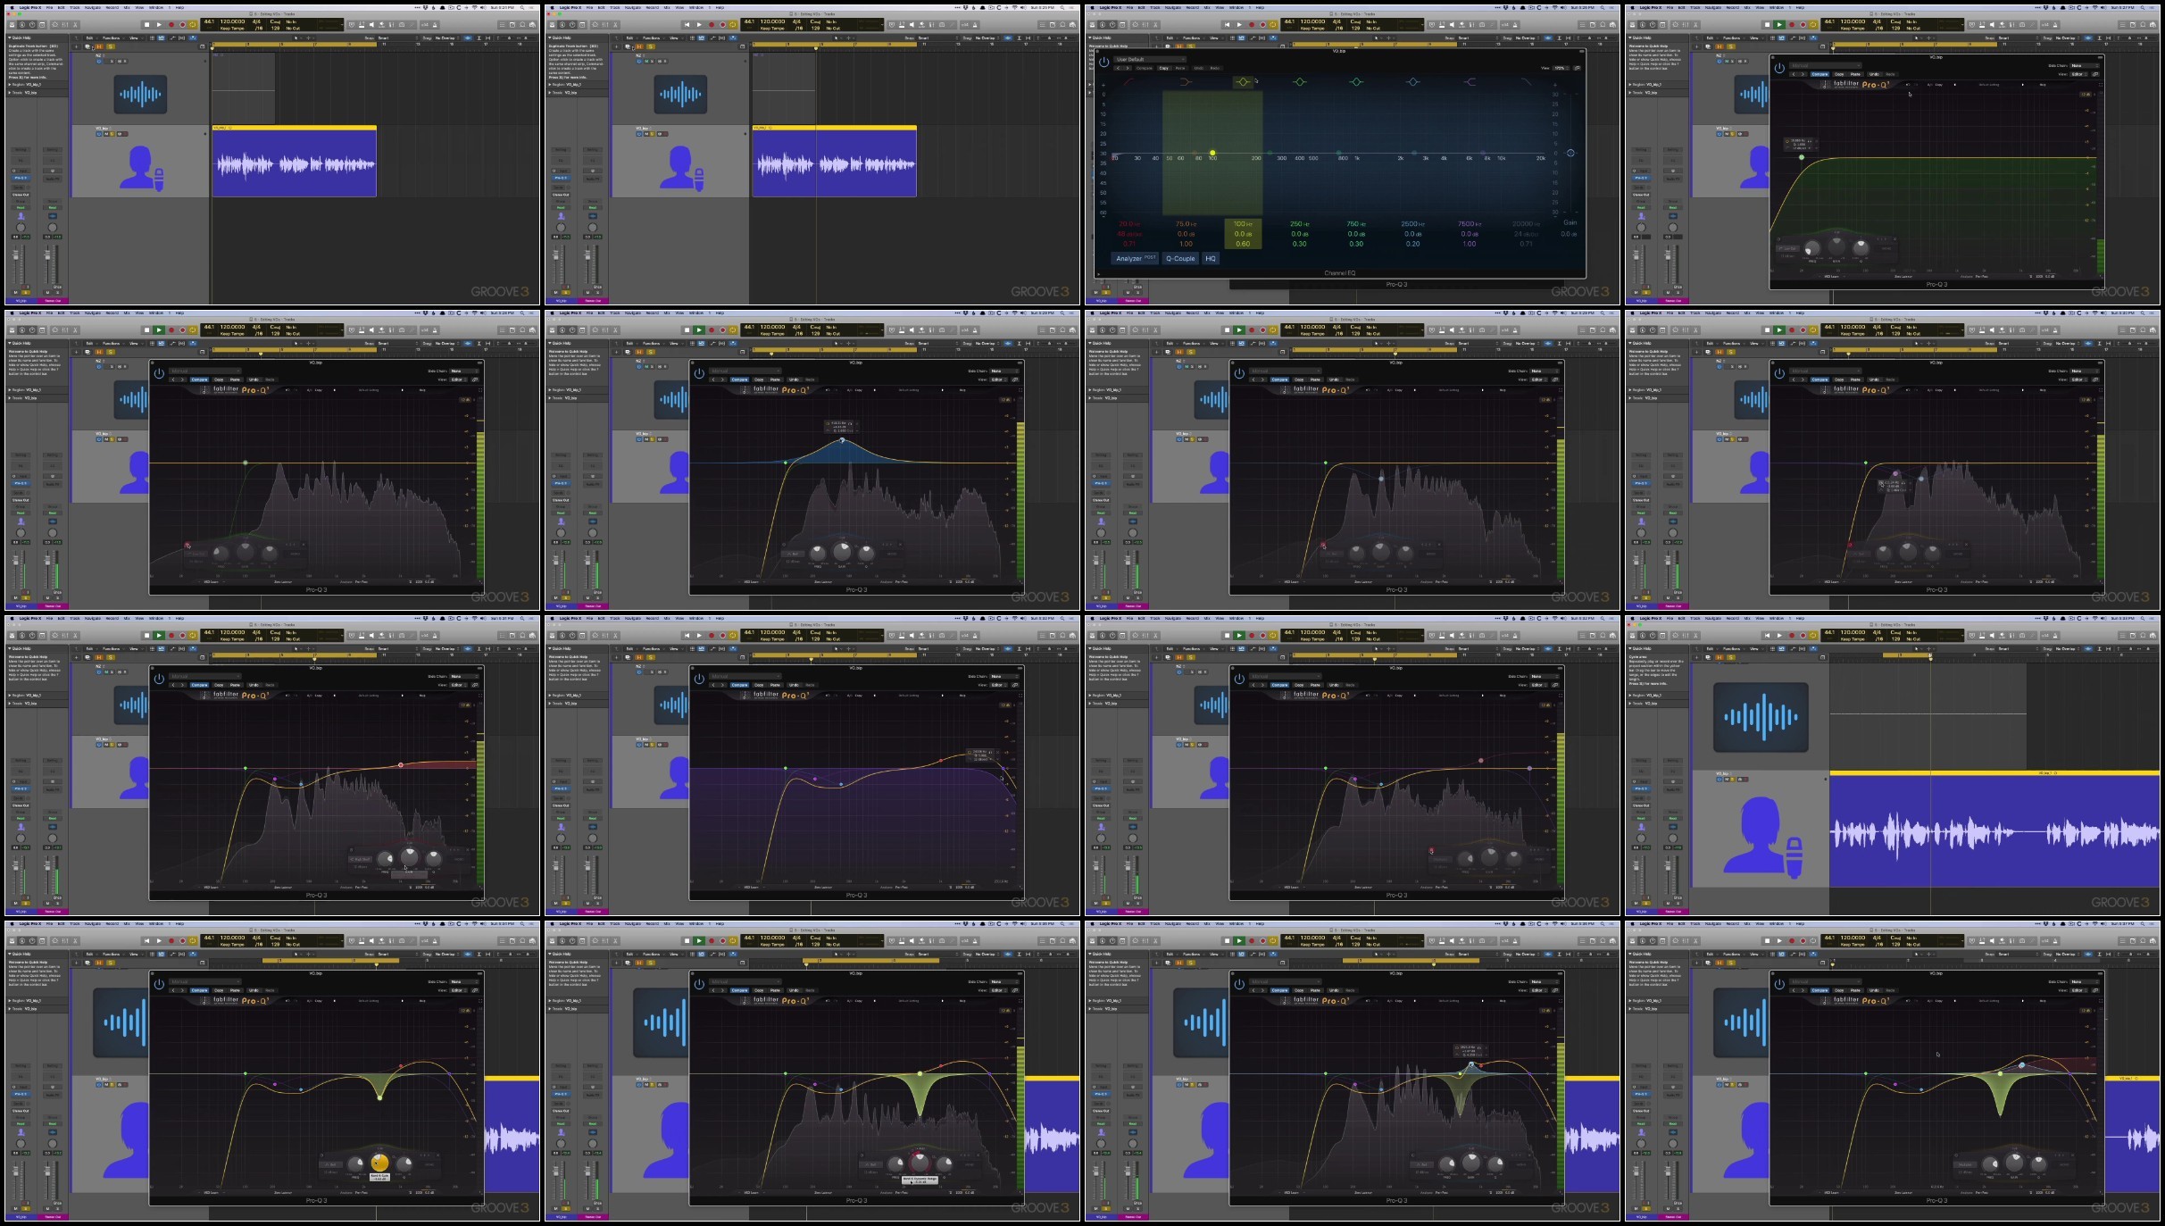Expand the disclosure triangle at Channel EQ bottom-left

pyautogui.click(x=1098, y=274)
